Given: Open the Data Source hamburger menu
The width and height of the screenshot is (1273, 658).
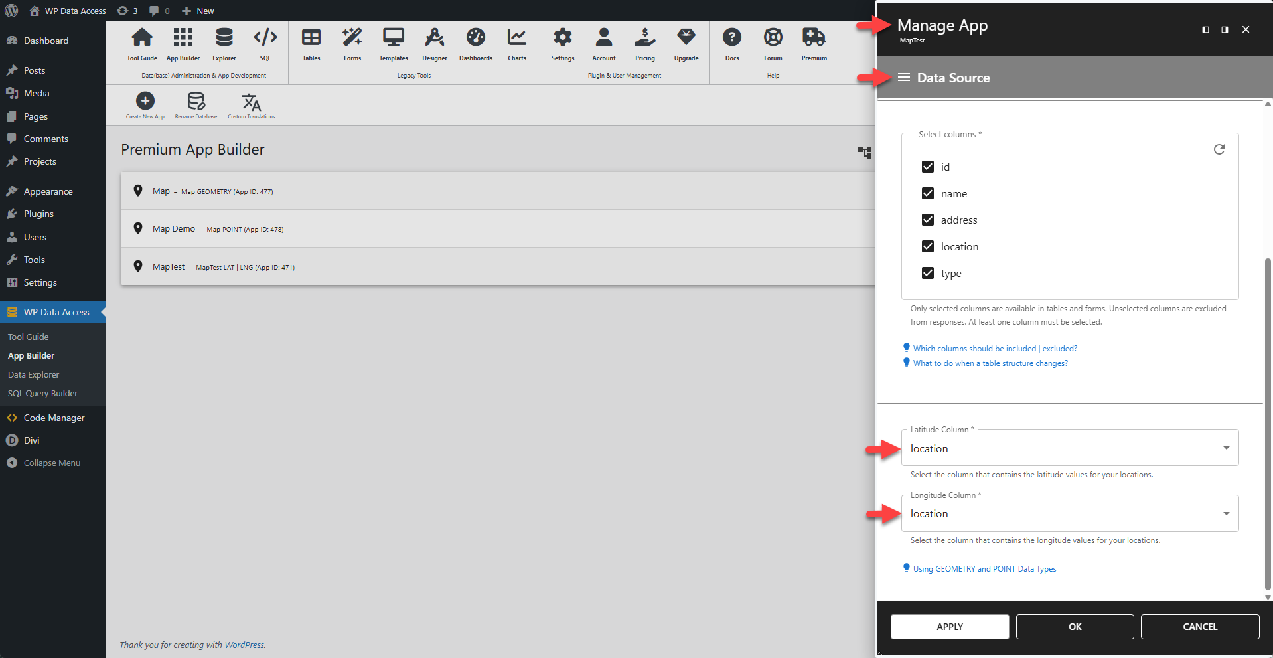Looking at the screenshot, I should coord(903,78).
